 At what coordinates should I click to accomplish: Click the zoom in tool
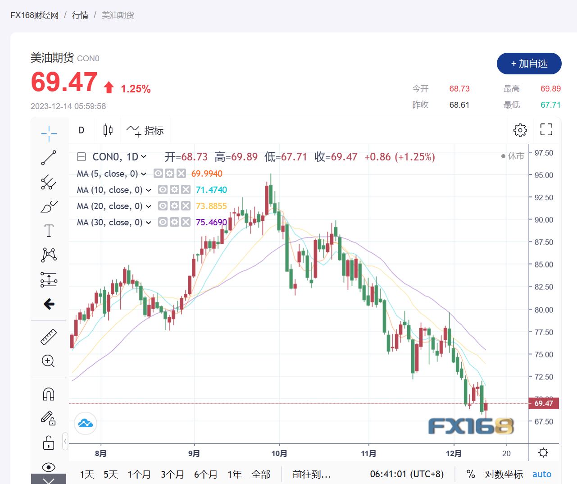(48, 361)
